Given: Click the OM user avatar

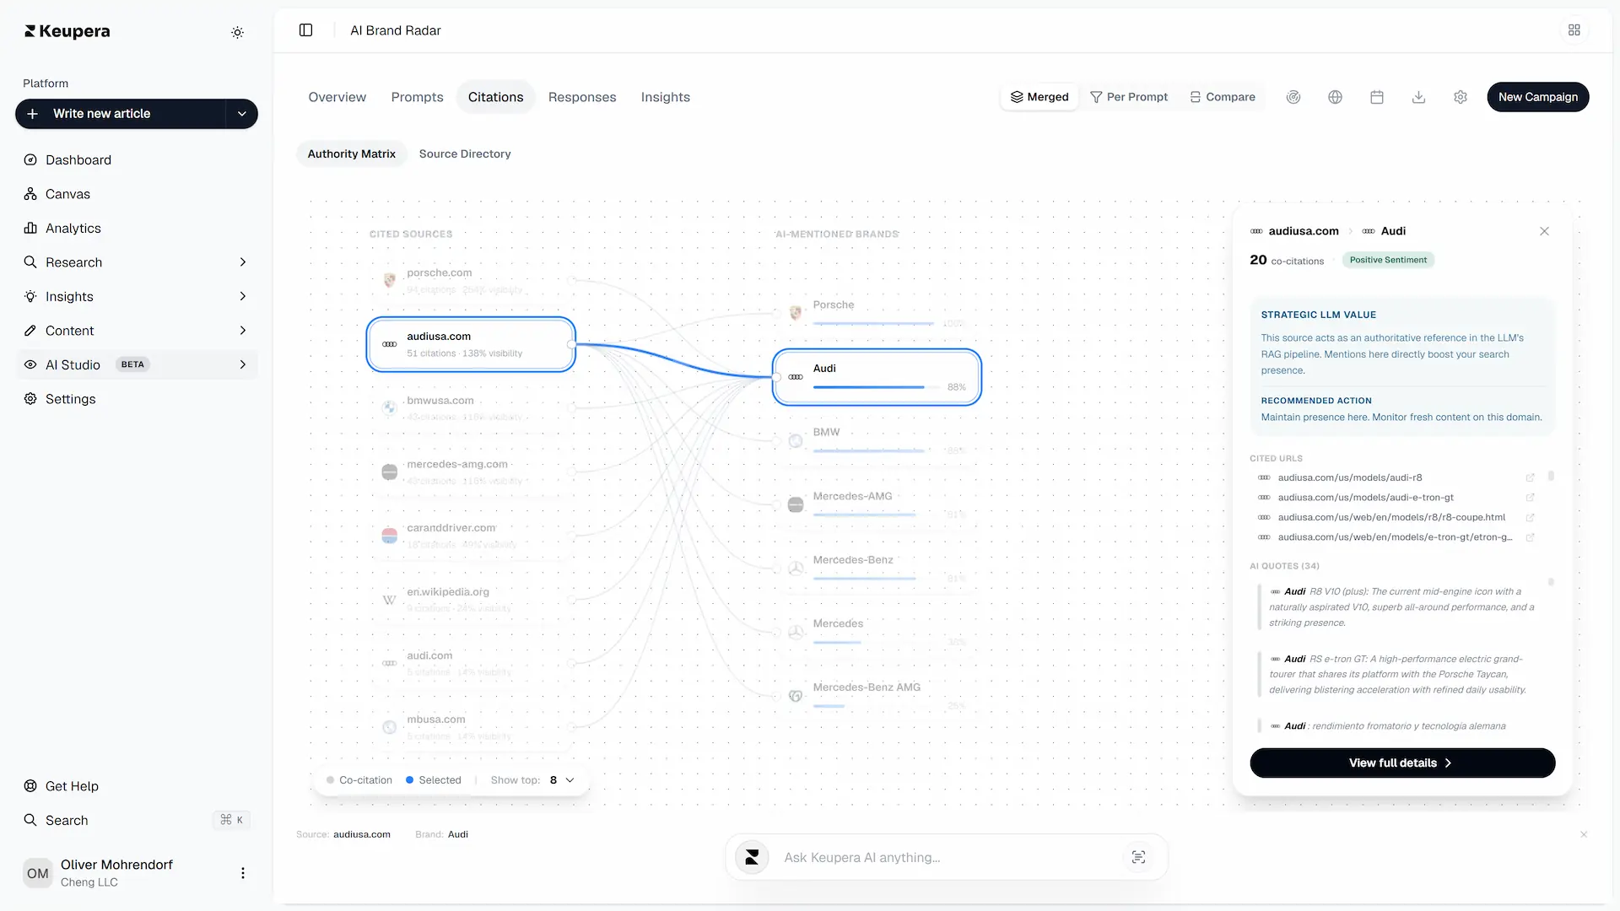Looking at the screenshot, I should (38, 873).
